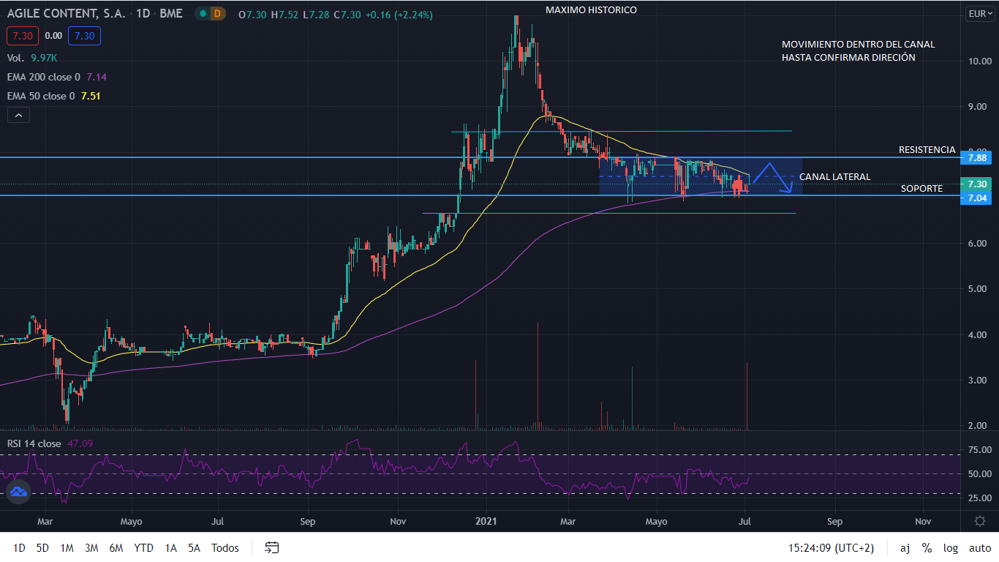Image resolution: width=999 pixels, height=562 pixels.
Task: Toggle the auto scale option
Action: click(x=980, y=547)
